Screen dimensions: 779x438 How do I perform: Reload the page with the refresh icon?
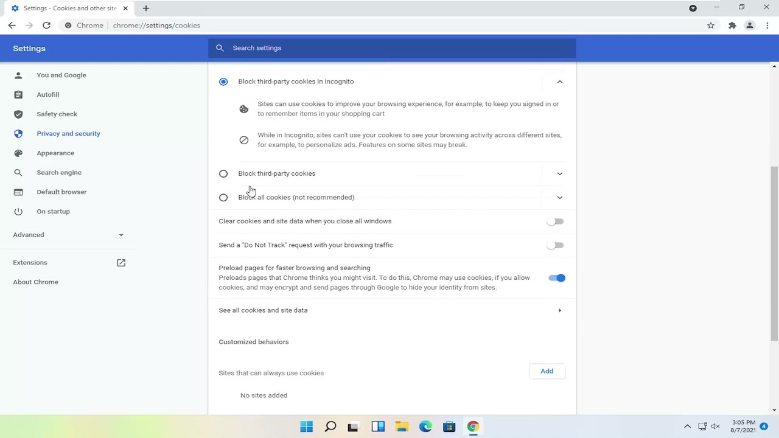(46, 26)
